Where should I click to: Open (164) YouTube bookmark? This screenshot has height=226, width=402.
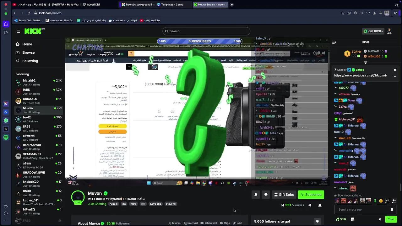point(149,20)
